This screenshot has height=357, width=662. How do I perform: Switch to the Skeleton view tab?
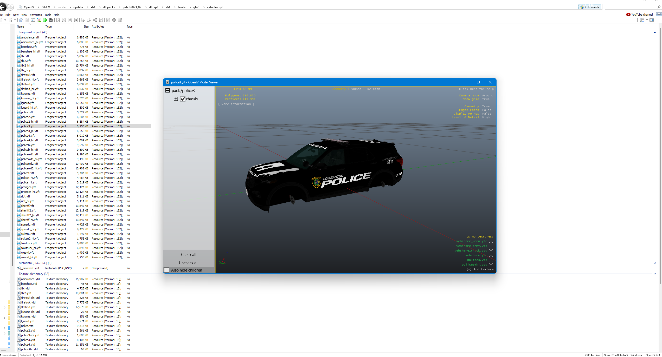pyautogui.click(x=372, y=89)
